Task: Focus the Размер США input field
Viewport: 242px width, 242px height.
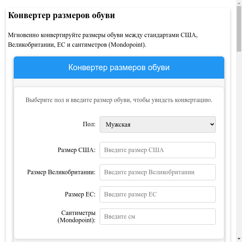Action: pos(157,150)
